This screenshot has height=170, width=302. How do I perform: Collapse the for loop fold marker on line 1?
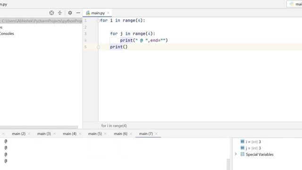click(x=99, y=20)
